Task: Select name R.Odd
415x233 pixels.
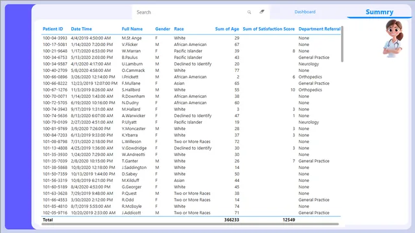Action: coord(128,200)
